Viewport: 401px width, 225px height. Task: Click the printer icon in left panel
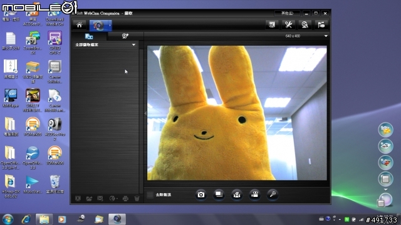coord(125,199)
